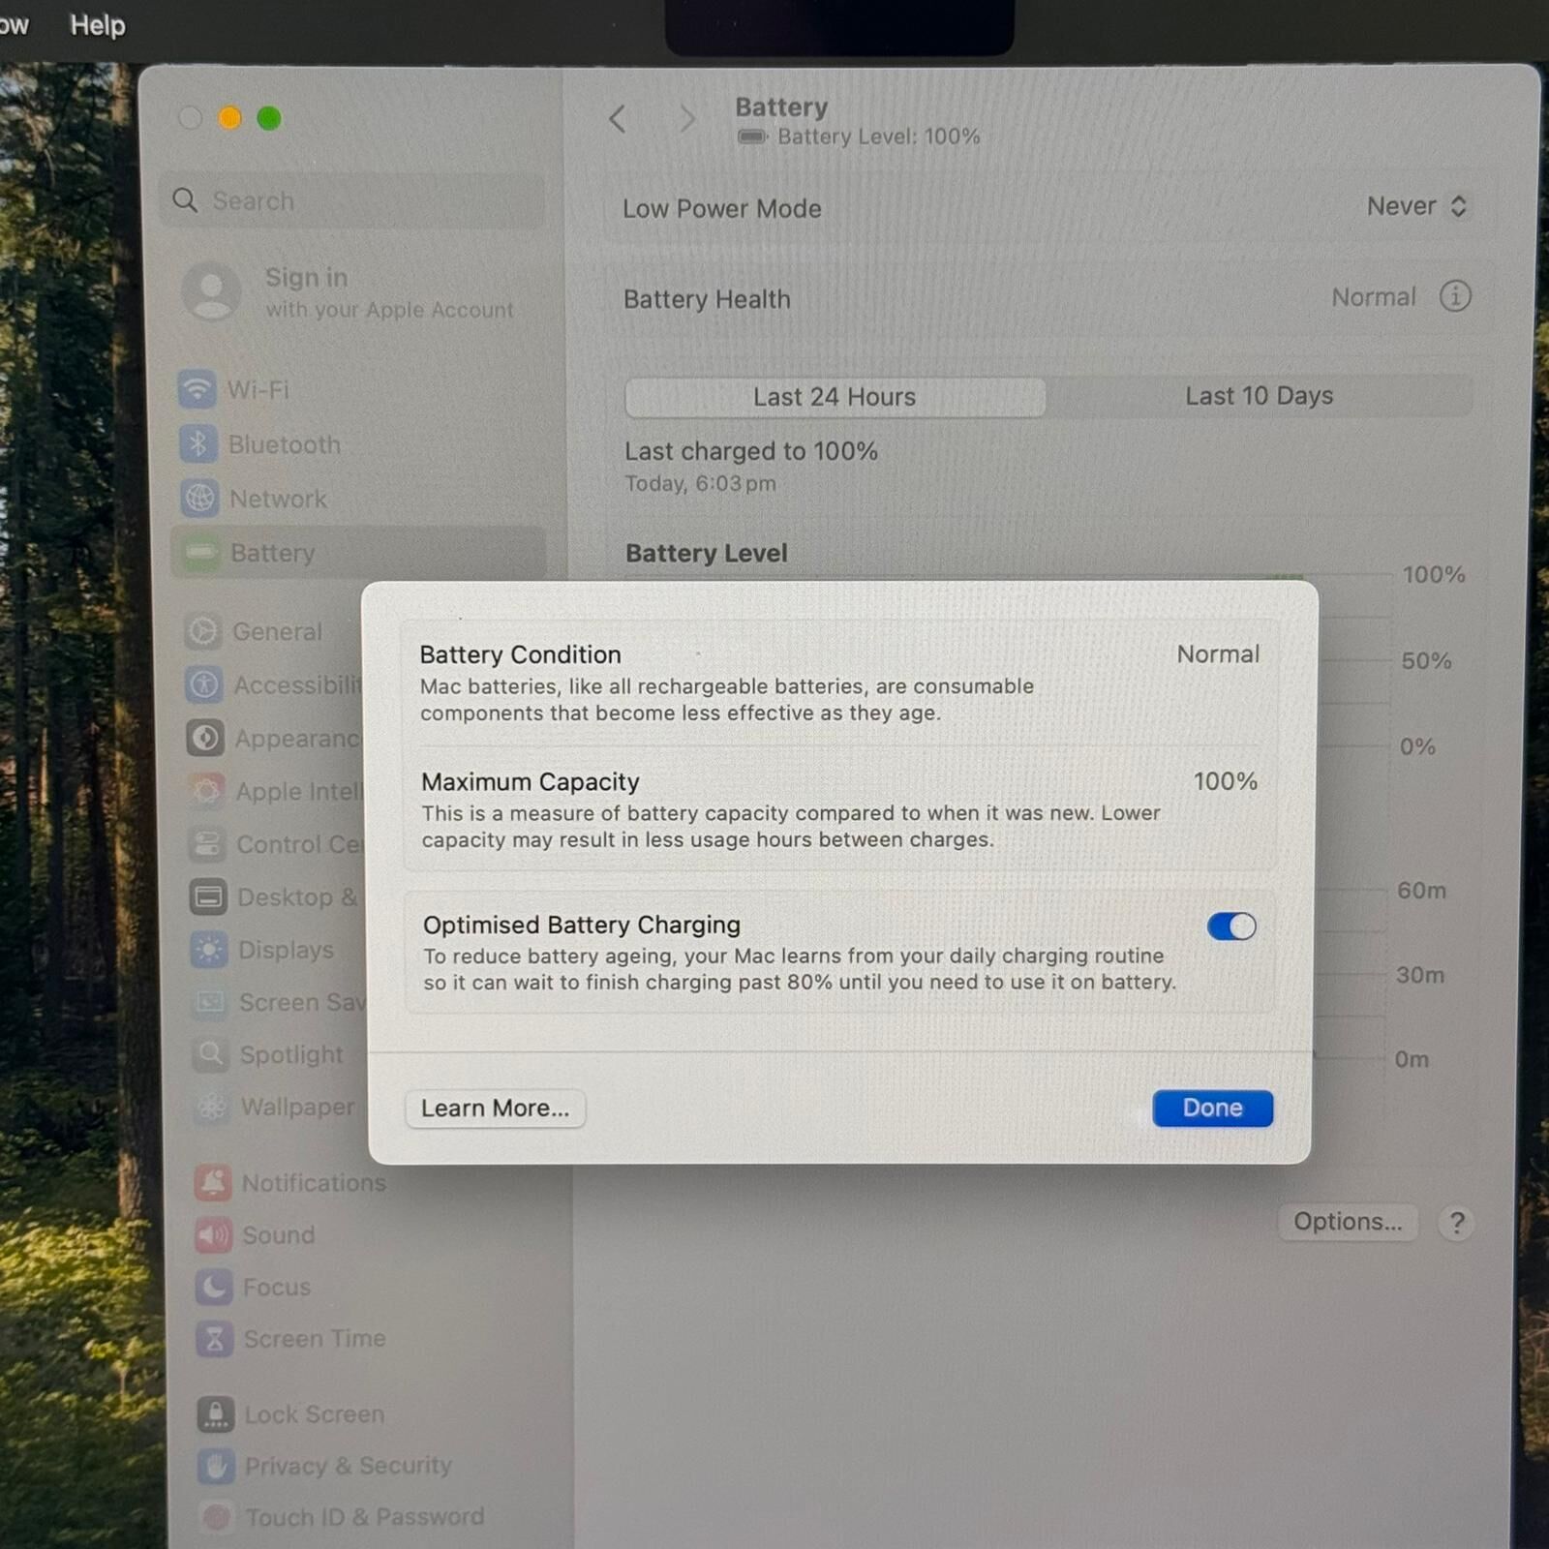Go forward with the right chevron
The width and height of the screenshot is (1549, 1549).
[686, 119]
